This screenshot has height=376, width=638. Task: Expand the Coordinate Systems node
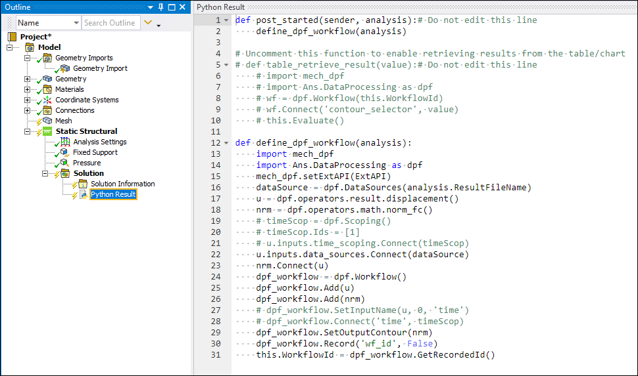27,100
